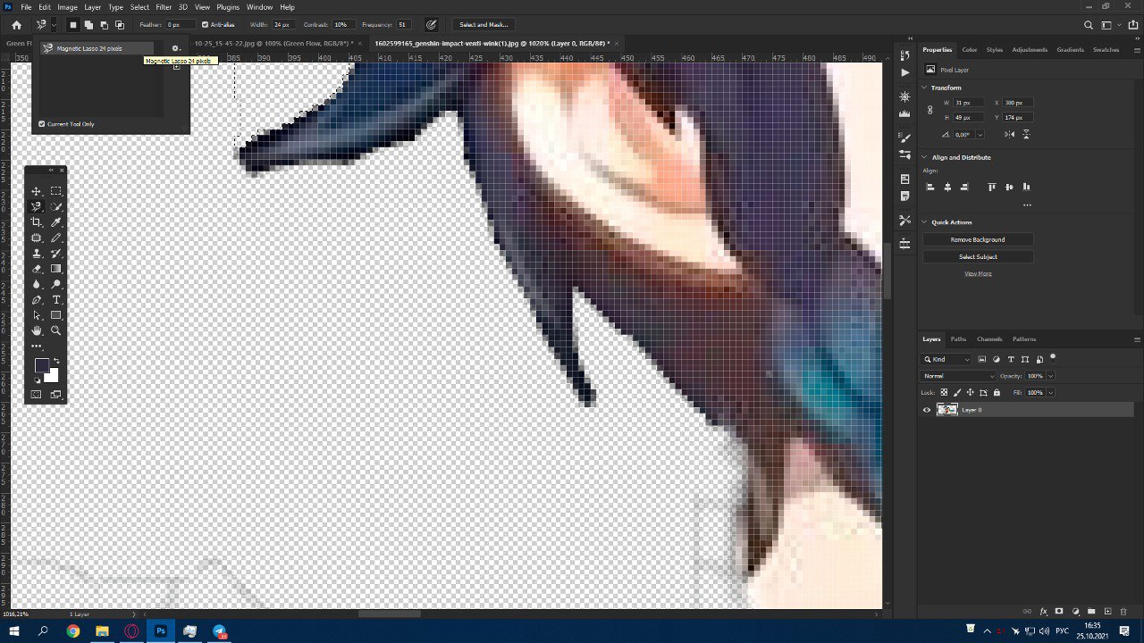Screen dimensions: 1144x643
Task: Collapse the Transform section
Action: pyautogui.click(x=925, y=88)
